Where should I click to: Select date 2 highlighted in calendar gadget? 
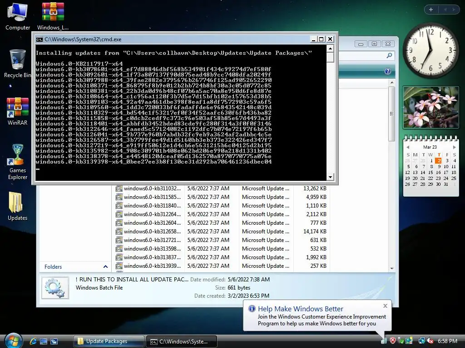439,161
